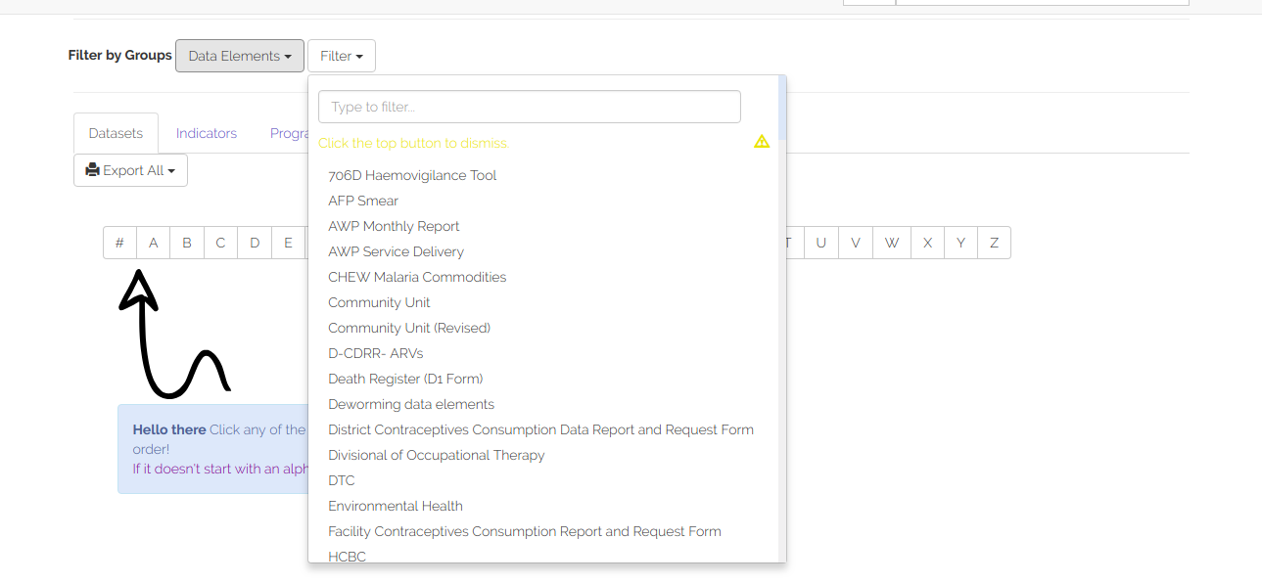Viewport: 1262px width, 584px height.
Task: Click the 'Type to filter...' input field
Action: [x=530, y=107]
